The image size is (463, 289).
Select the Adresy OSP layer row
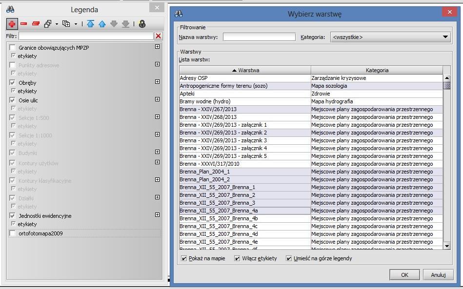pos(311,78)
